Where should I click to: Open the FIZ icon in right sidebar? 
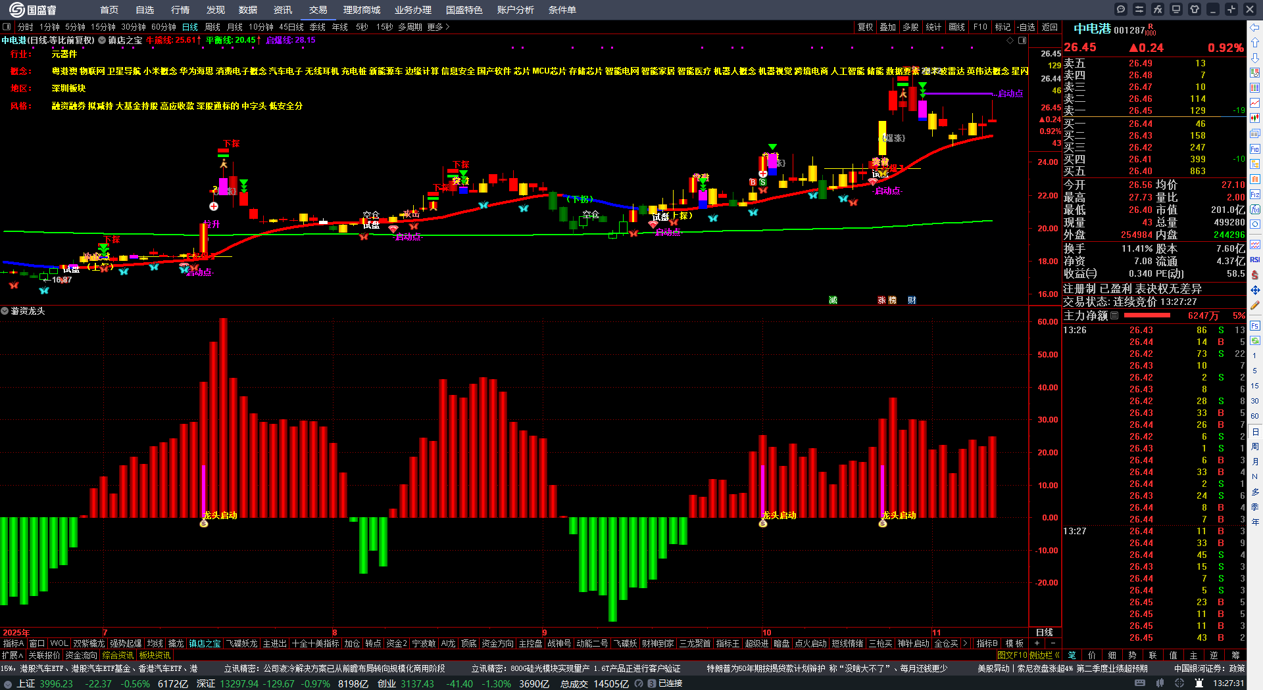[x=1255, y=195]
